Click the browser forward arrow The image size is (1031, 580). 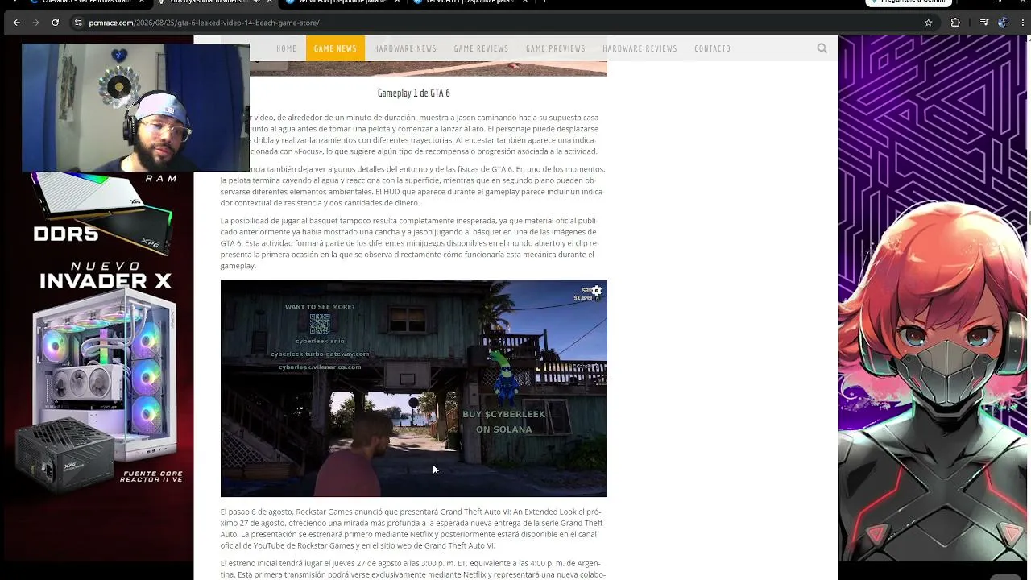[x=35, y=23]
